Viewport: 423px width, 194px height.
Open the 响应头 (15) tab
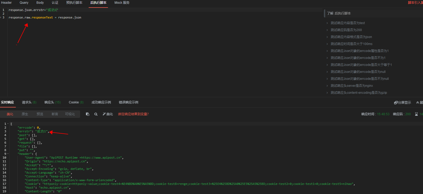[53, 102]
